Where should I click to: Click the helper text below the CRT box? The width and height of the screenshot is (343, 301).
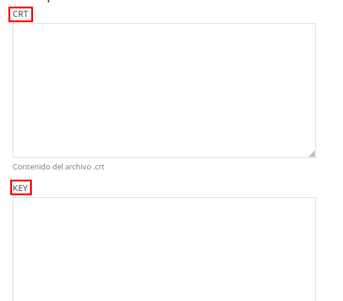coord(58,167)
